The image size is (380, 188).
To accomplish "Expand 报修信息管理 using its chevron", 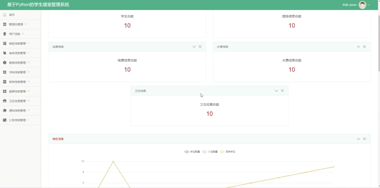I will pyautogui.click(x=28, y=82).
